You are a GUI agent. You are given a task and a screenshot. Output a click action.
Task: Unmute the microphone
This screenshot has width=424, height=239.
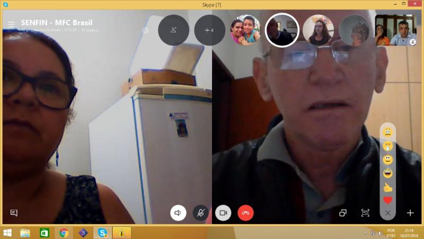(x=200, y=213)
